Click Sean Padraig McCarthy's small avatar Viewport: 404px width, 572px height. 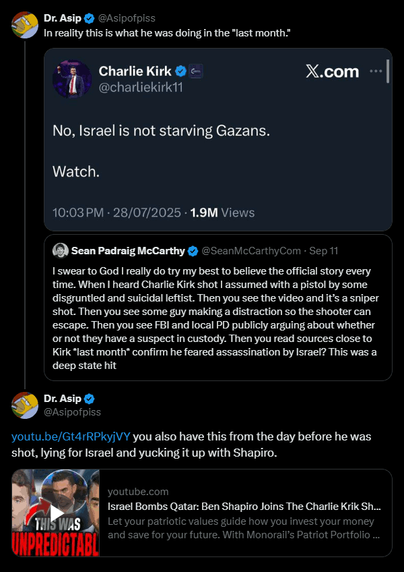pos(60,250)
